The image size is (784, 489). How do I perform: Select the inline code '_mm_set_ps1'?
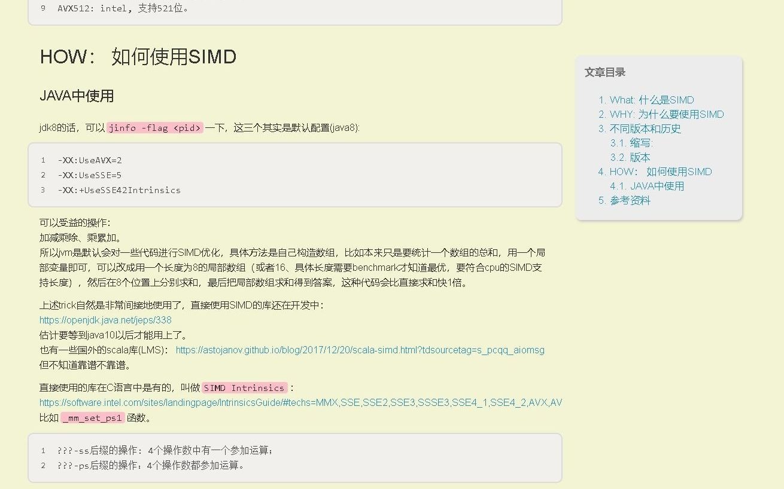click(92, 418)
